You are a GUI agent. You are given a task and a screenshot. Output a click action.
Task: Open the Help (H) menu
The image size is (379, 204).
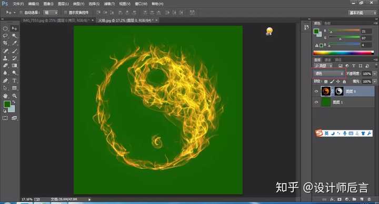[x=157, y=4]
